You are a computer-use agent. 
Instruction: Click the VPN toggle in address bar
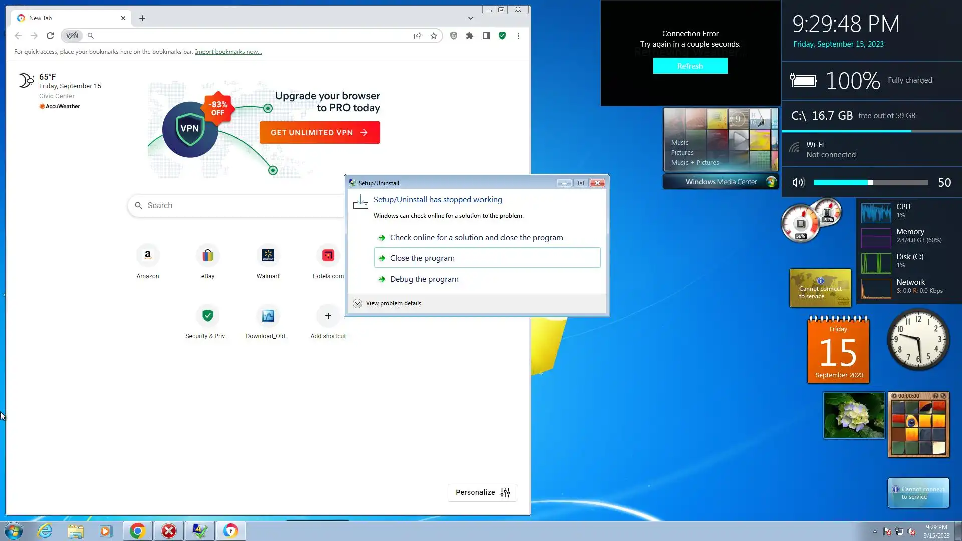pos(72,36)
